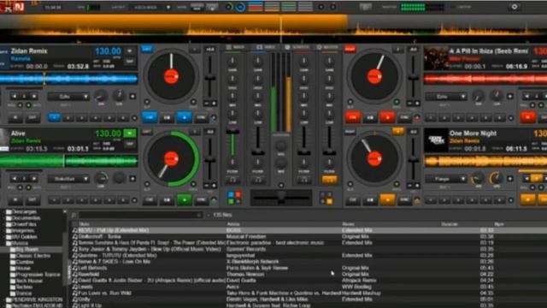Toggle headphone cue on first mixer channel
The height and width of the screenshot is (308, 547).
(x=232, y=181)
